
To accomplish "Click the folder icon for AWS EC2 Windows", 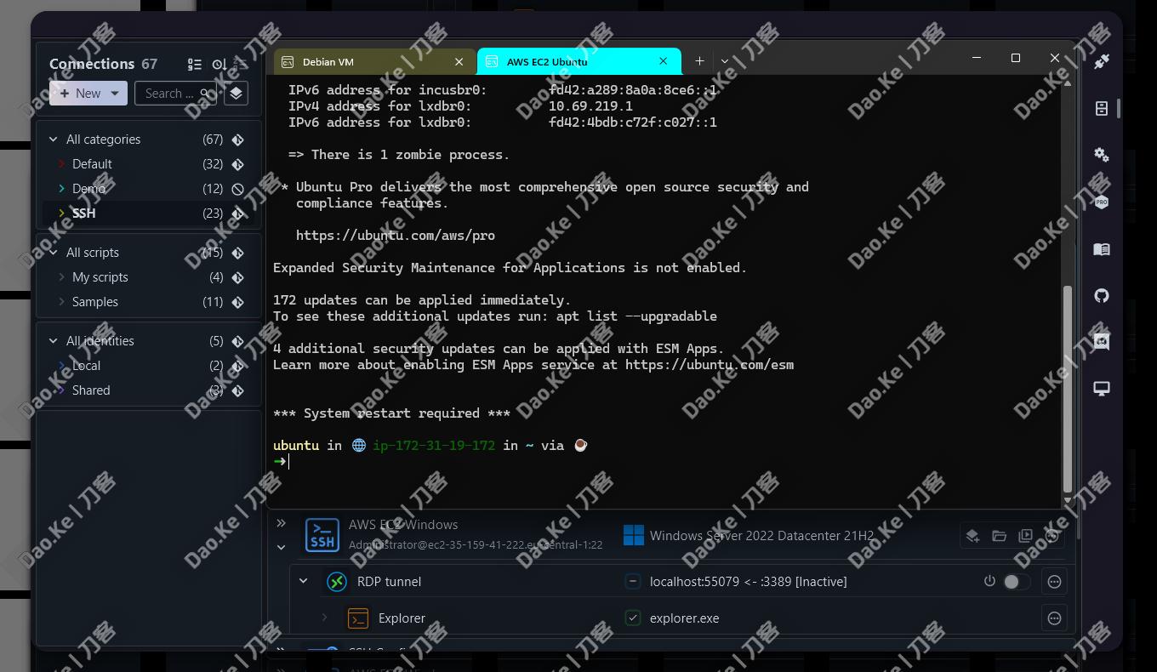I will 1000,536.
